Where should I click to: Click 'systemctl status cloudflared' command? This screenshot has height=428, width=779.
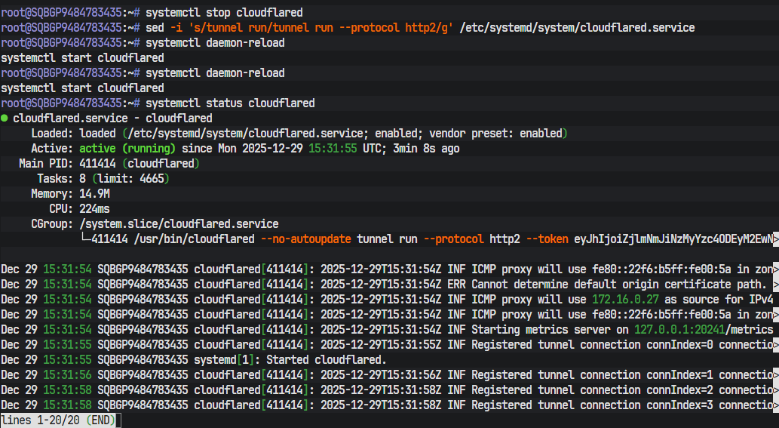[230, 103]
